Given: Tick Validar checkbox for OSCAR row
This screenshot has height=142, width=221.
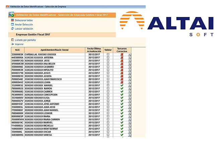Looking at the screenshot, I should 108,132.
